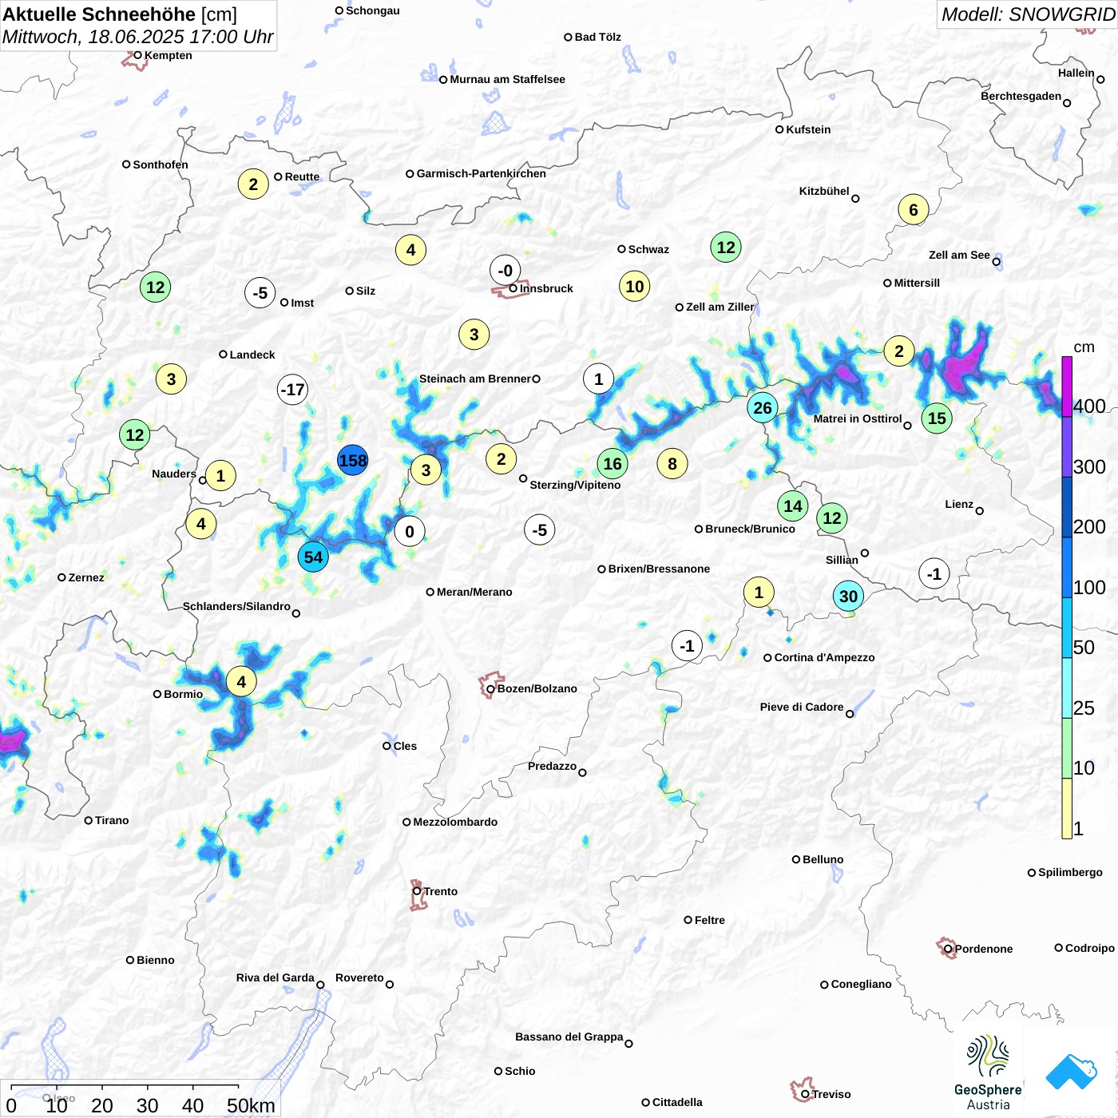This screenshot has width=1118, height=1118.
Task: Click the Bozen/Bolzano city label
Action: pos(537,688)
